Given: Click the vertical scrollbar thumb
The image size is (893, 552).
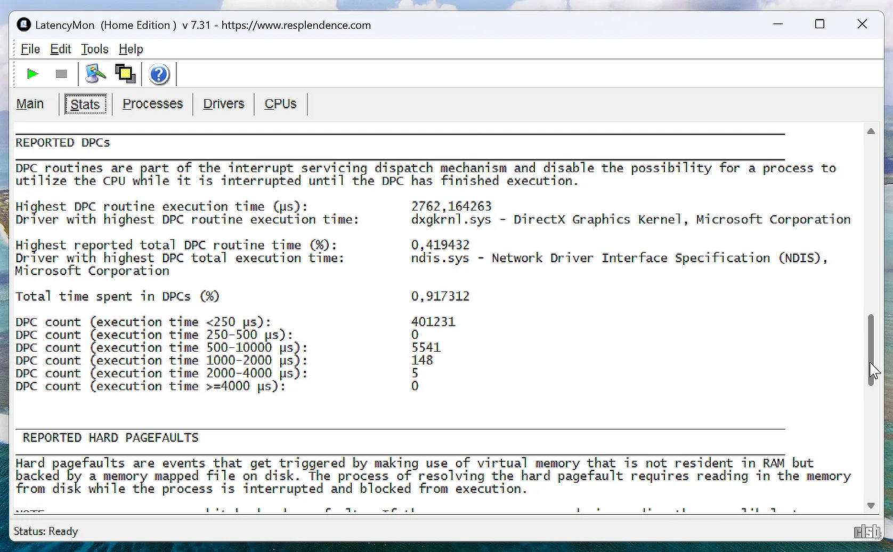Looking at the screenshot, I should (871, 349).
